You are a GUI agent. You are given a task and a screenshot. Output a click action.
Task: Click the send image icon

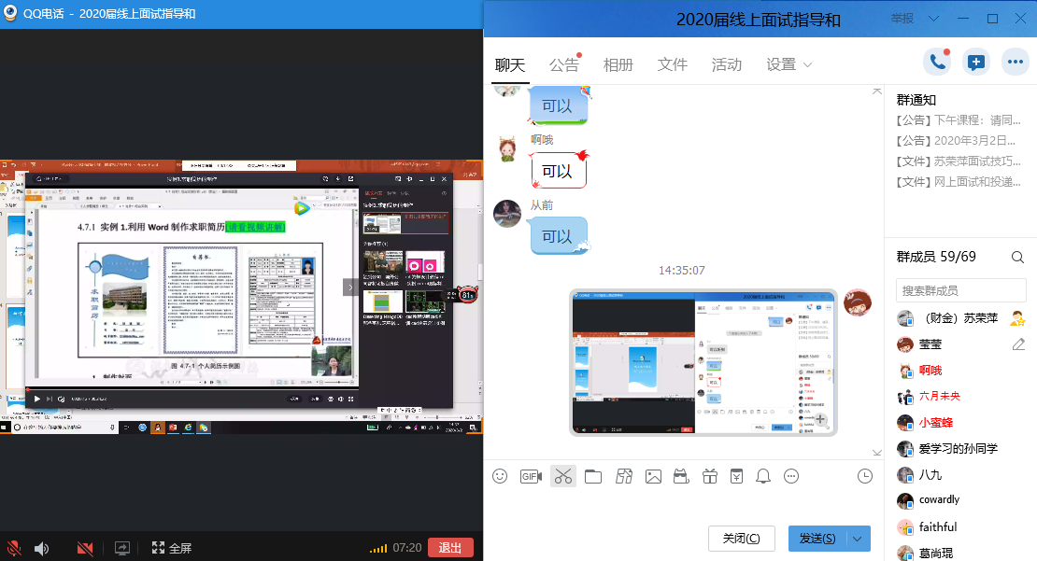pos(653,476)
